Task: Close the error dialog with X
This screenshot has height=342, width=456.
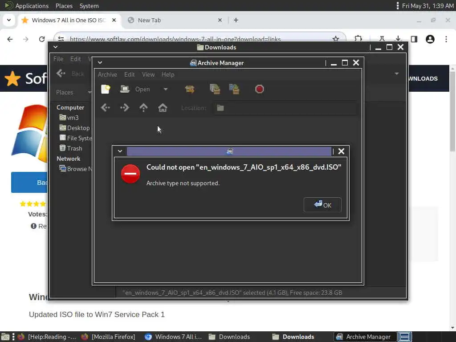Action: (341, 151)
